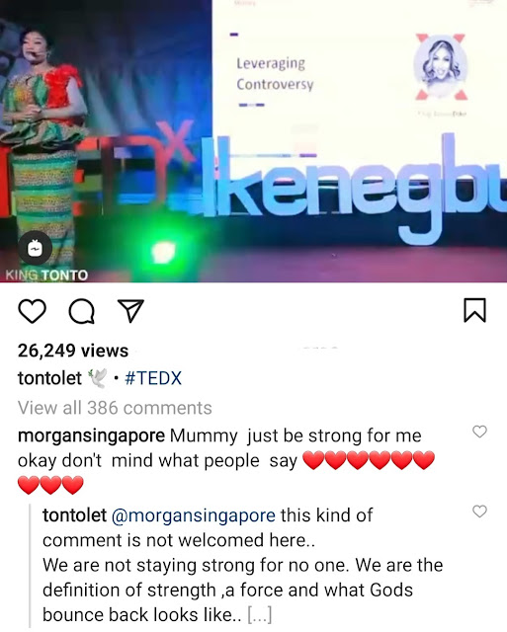Tap the KING TONTO video label

46,276
